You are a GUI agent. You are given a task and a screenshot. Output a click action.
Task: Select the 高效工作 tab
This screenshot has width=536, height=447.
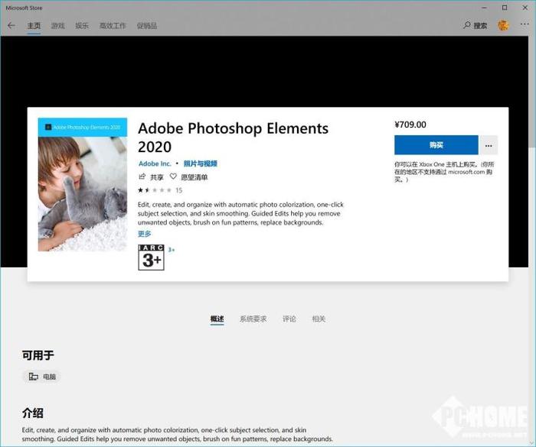click(x=113, y=25)
